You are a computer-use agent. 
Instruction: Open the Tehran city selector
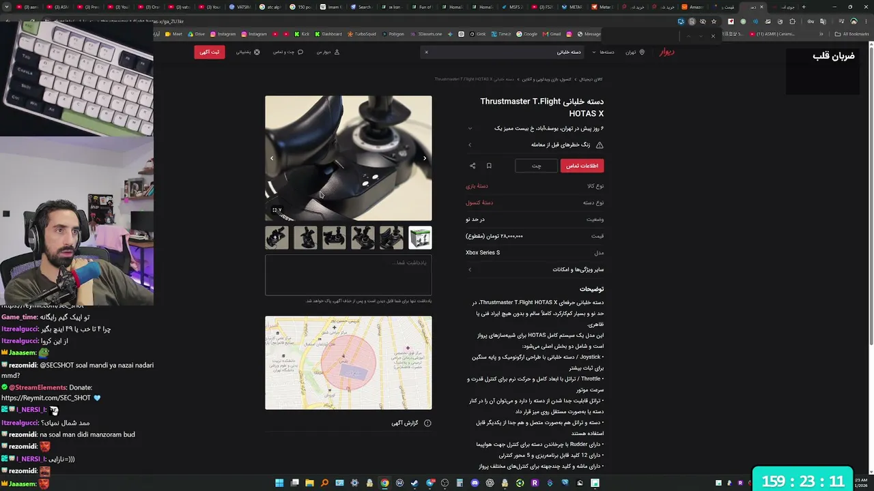635,52
